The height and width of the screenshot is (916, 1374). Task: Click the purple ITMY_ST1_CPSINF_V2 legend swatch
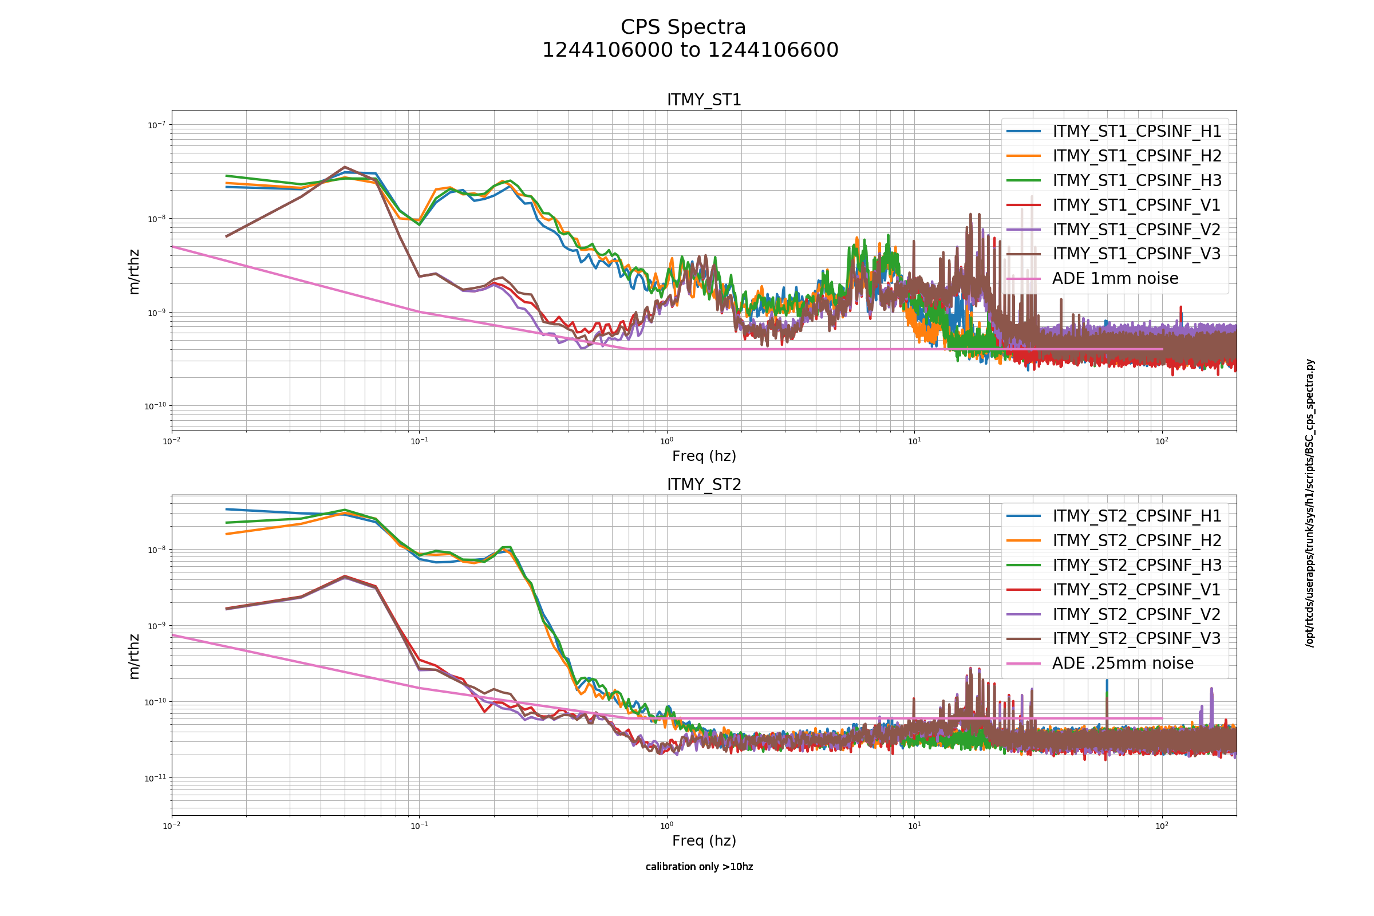tap(1024, 230)
